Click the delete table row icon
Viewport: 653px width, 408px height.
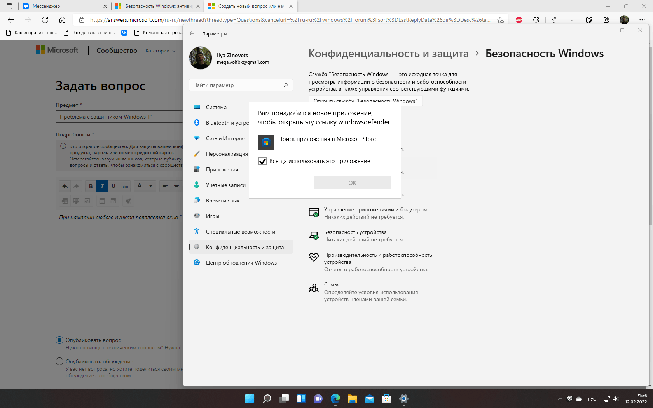click(x=65, y=201)
